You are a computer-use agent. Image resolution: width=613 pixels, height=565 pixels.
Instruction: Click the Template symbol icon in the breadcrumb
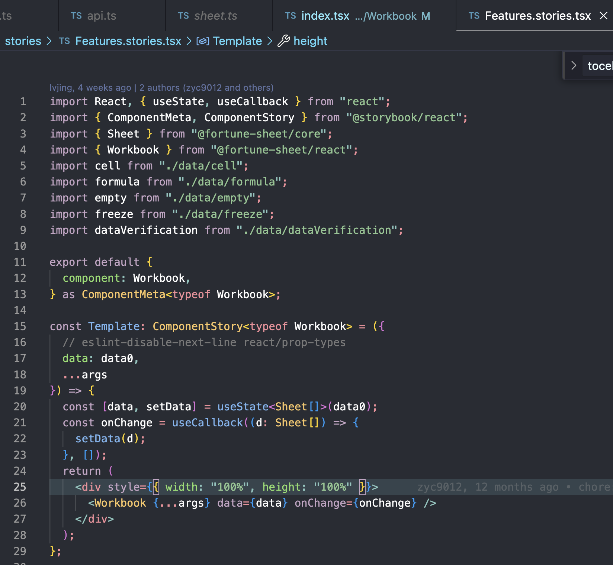click(203, 41)
